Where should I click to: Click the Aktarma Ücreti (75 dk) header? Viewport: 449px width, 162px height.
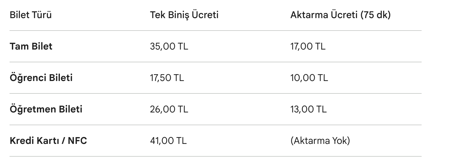[340, 15]
